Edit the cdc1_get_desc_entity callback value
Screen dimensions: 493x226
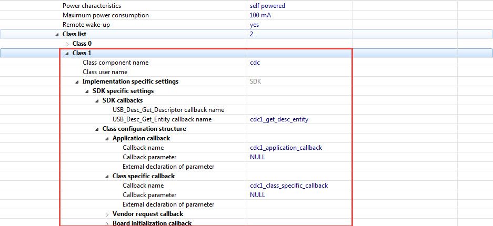pyautogui.click(x=298, y=119)
